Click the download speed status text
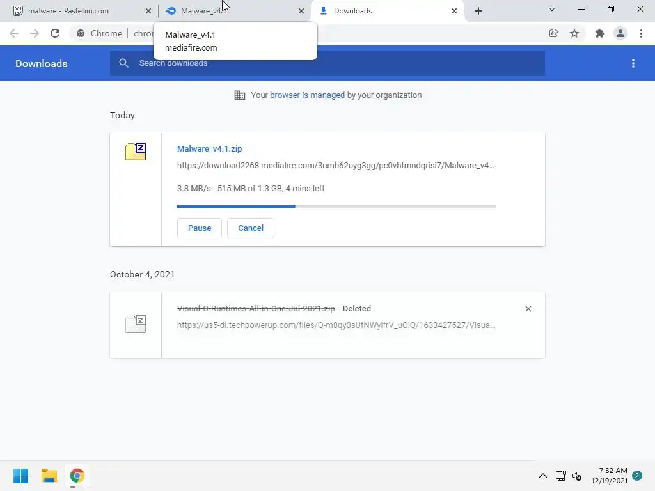655x491 pixels. 251,189
